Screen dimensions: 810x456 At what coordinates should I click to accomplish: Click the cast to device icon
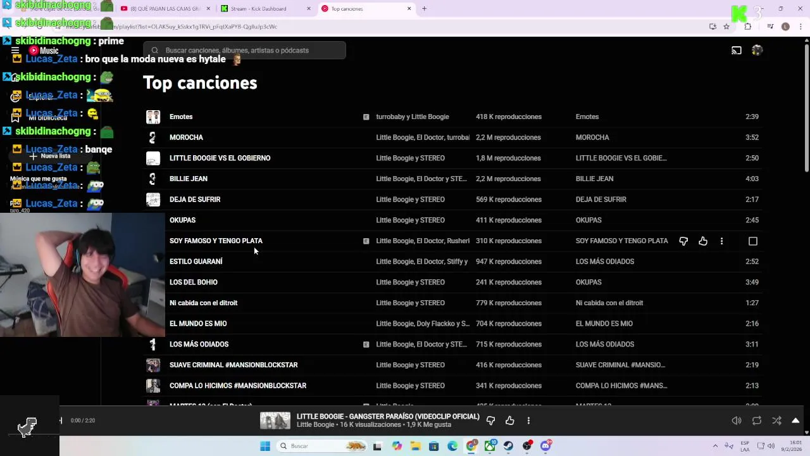737,51
